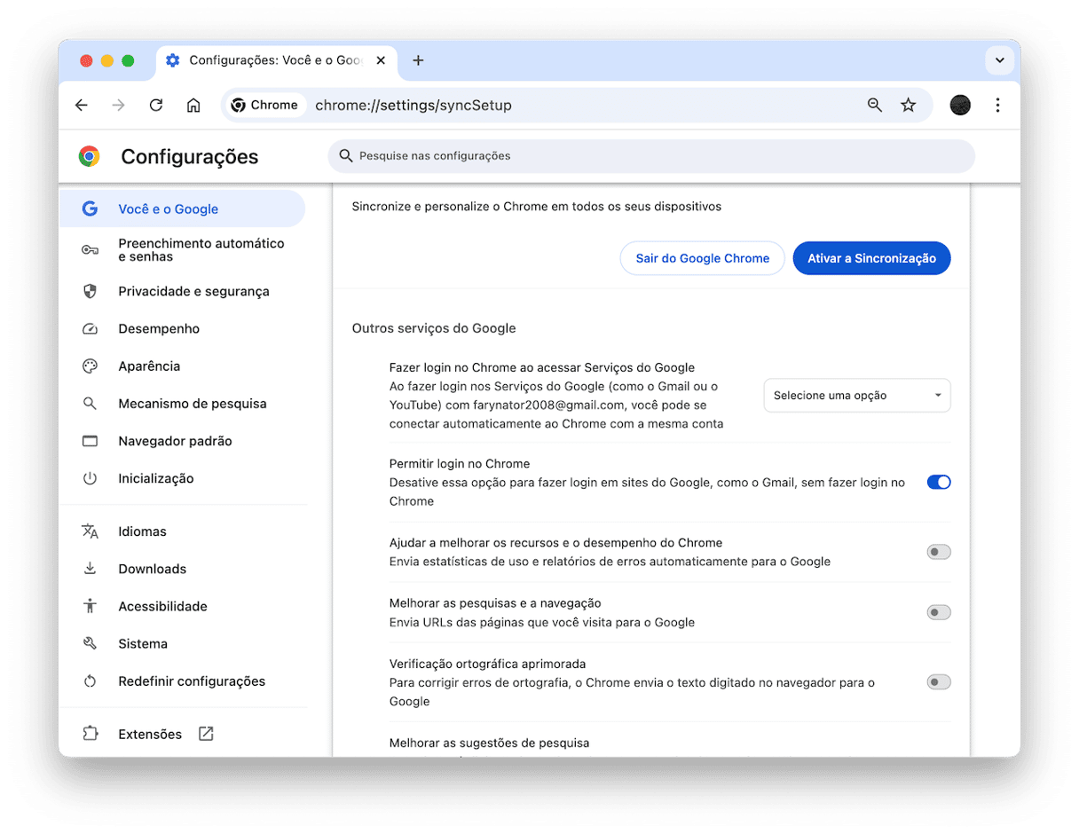Open the zoom magnifier icon in address bar
The width and height of the screenshot is (1079, 834).
[875, 106]
